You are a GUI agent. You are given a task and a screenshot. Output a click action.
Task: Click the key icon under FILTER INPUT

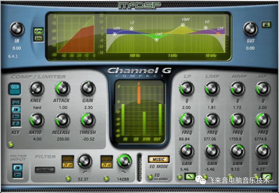pos(18,174)
